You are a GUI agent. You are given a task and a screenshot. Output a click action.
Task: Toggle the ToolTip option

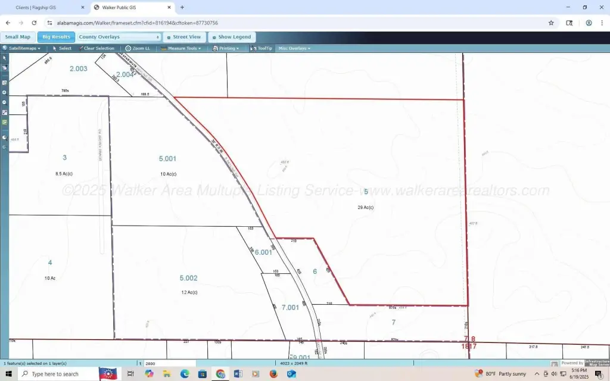[262, 48]
